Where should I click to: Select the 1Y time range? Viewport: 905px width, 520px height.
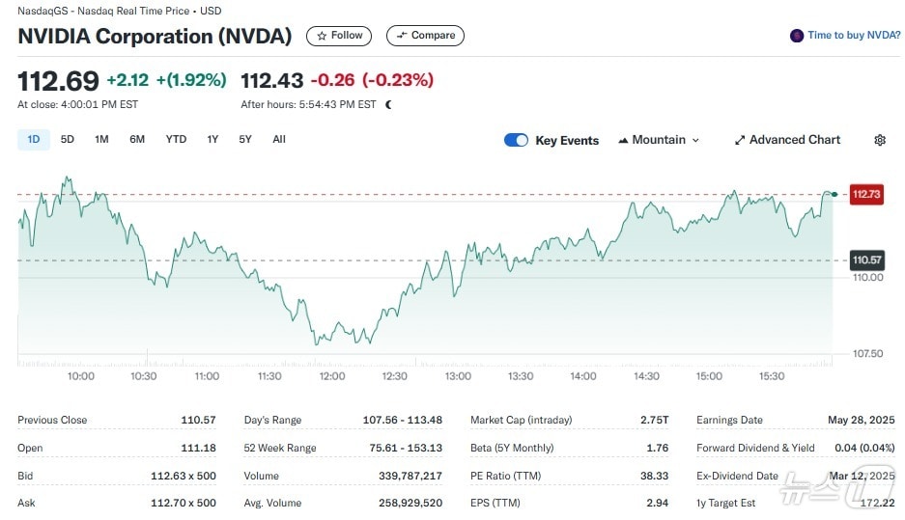coord(212,139)
